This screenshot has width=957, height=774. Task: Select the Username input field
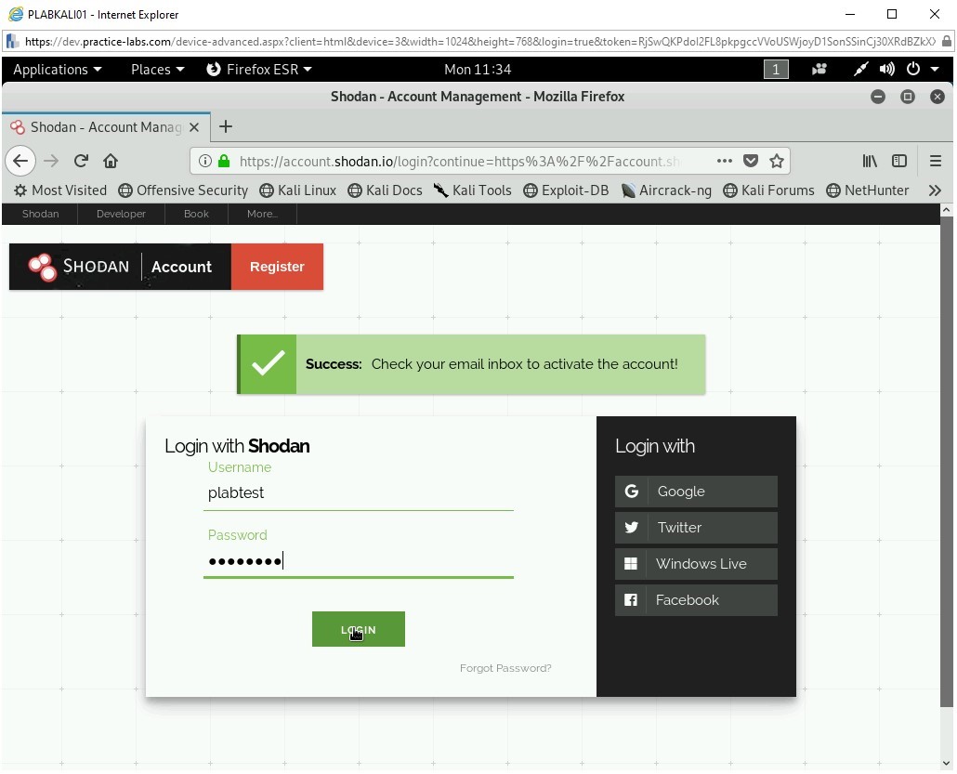tap(359, 493)
